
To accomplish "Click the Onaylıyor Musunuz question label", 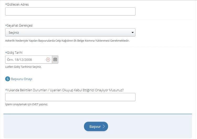I will pyautogui.click(x=64, y=90).
